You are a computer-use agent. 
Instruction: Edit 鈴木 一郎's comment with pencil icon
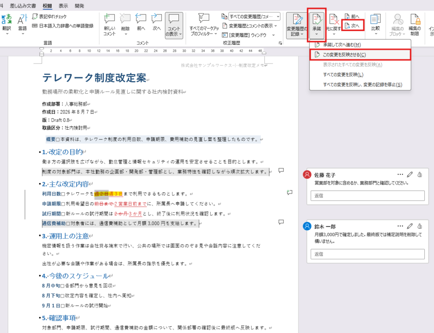[410, 226]
